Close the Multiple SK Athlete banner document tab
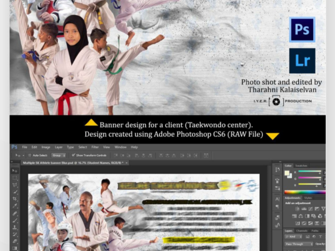This screenshot has height=251, width=335. [126, 162]
